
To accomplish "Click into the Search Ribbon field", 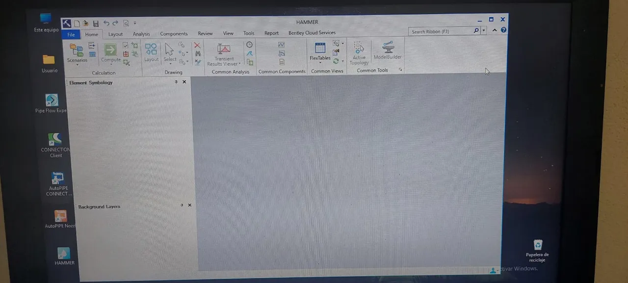I will [441, 31].
